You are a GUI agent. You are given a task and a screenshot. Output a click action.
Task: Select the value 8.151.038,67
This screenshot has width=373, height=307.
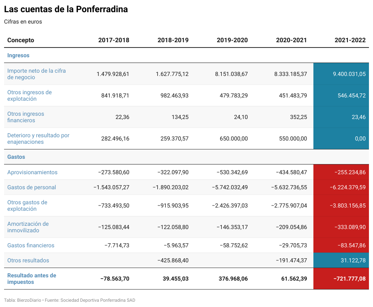tap(232, 74)
